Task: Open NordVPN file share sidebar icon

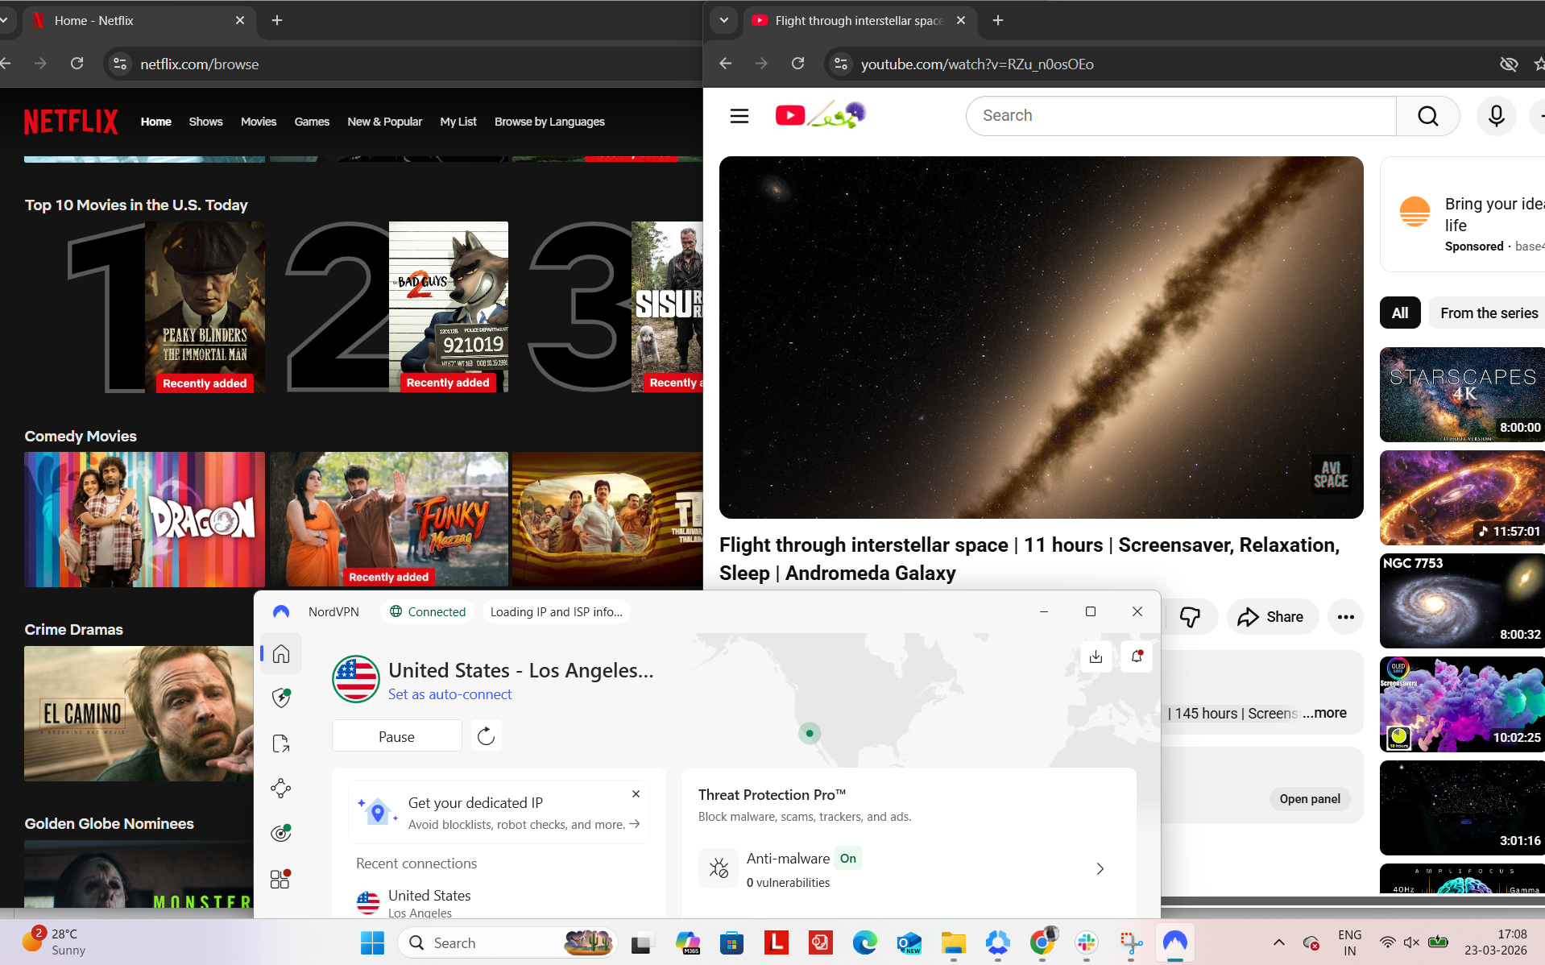Action: pyautogui.click(x=281, y=743)
